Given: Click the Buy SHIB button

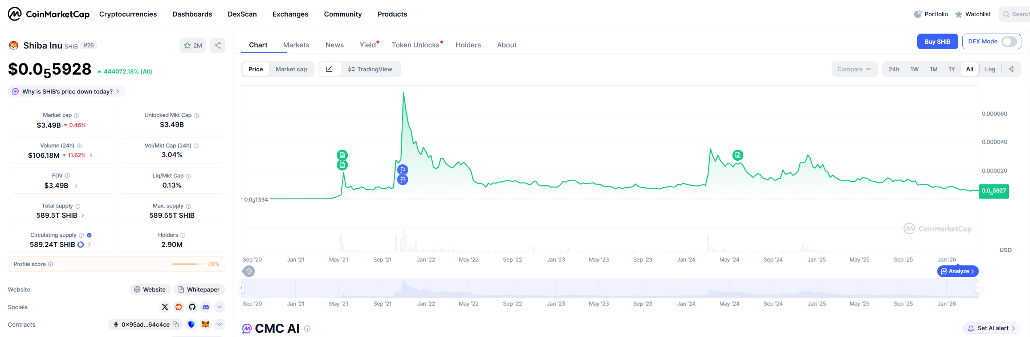Looking at the screenshot, I should (938, 42).
